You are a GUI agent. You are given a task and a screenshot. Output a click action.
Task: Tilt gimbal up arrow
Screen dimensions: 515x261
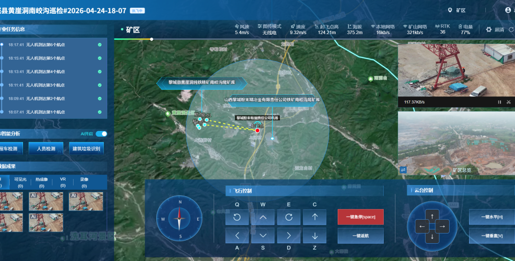tap(432, 216)
